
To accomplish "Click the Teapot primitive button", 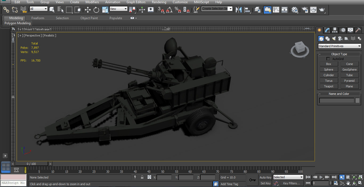I will click(329, 86).
